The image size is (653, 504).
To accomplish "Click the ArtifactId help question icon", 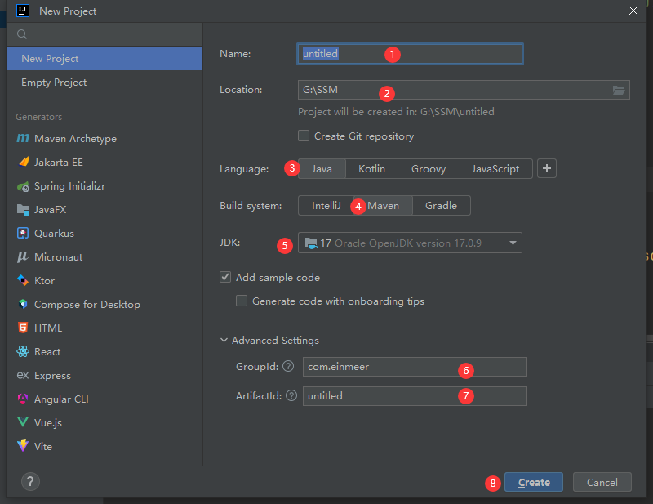I will point(291,395).
